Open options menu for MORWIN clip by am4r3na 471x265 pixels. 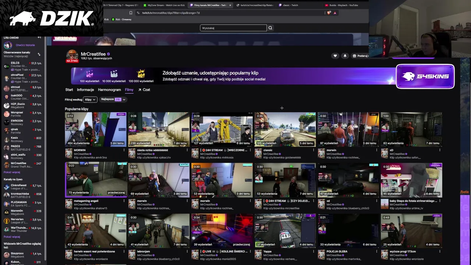click(x=124, y=150)
